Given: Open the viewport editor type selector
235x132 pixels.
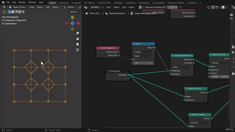Looking at the screenshot, I should coord(4,7).
